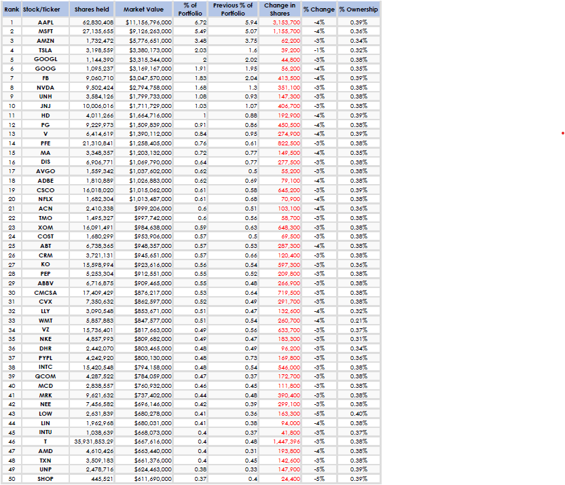This screenshot has width=565, height=485.
Task: Select the CVX ticker cell
Action: (45, 302)
